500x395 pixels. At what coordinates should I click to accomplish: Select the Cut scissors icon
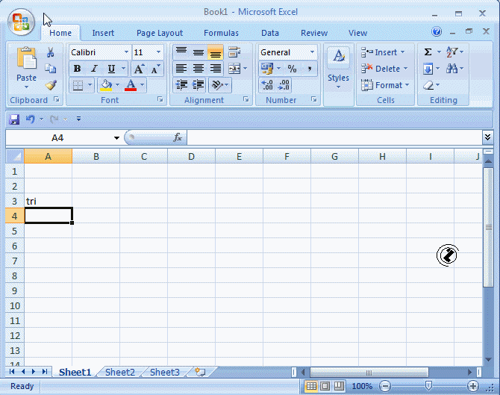(x=51, y=52)
